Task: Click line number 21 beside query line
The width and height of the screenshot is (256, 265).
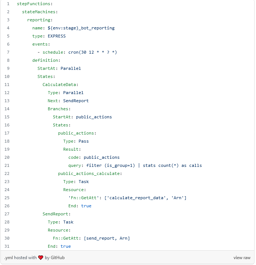Action: [x=8, y=165]
